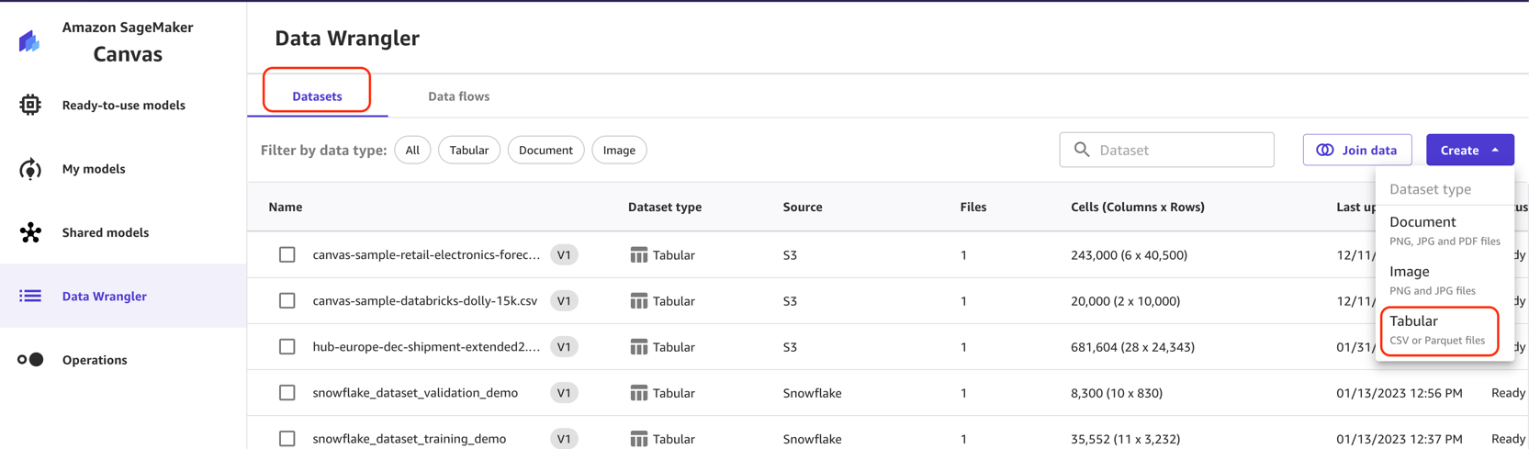Click the Join data button

point(1356,150)
